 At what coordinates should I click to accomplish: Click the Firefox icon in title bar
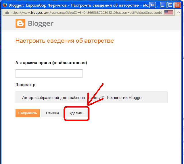pos(5,5)
